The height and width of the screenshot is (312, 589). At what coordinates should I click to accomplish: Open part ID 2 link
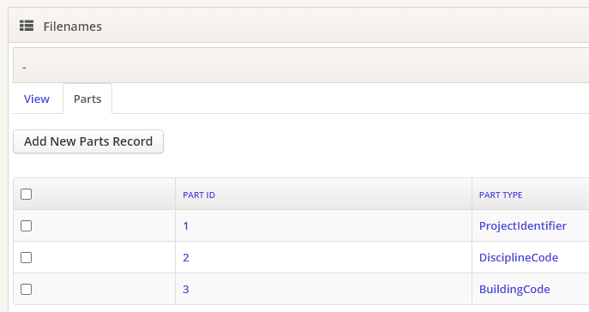(x=185, y=257)
